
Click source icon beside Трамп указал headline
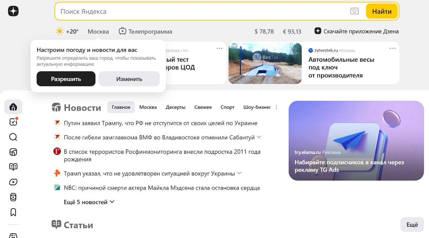pyautogui.click(x=57, y=173)
